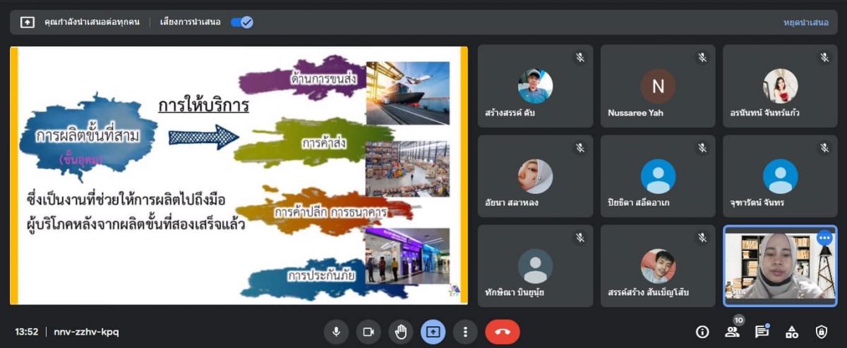Toggle the camera button in call controls
The image size is (847, 348).
click(368, 331)
